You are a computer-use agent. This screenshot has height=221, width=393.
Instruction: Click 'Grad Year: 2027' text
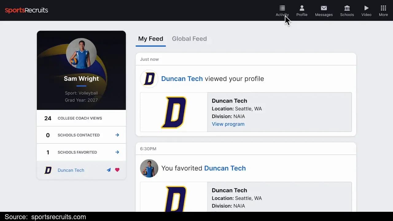pyautogui.click(x=81, y=100)
